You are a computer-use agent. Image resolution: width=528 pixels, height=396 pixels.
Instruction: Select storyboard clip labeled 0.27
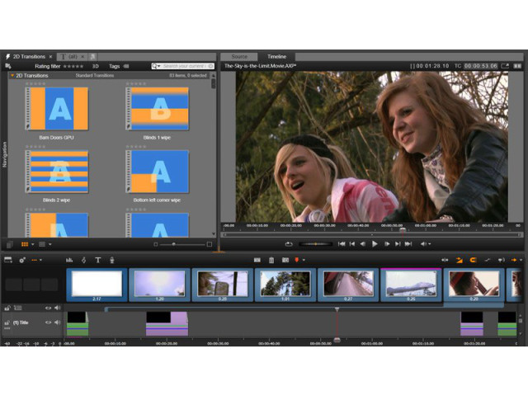click(x=348, y=285)
